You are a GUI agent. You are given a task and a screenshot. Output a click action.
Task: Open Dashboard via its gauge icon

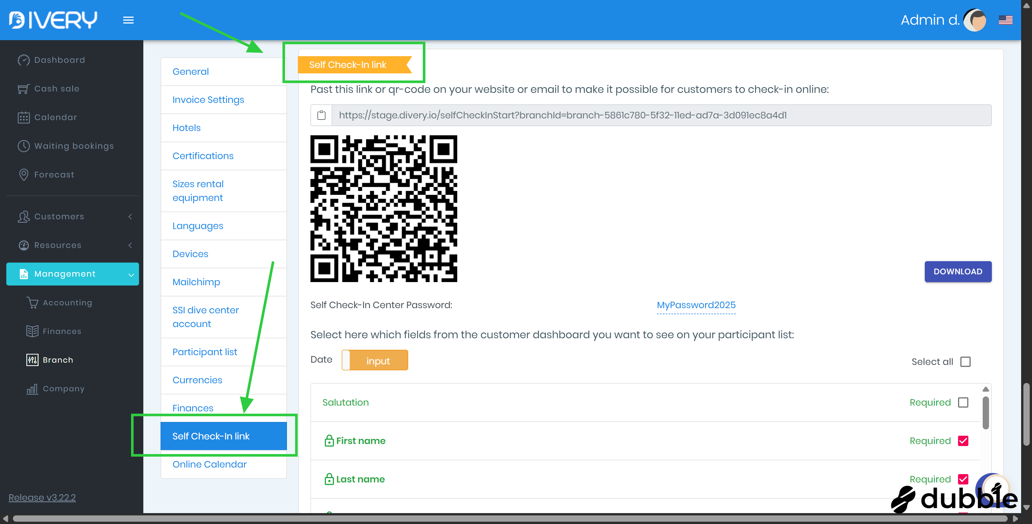click(24, 60)
